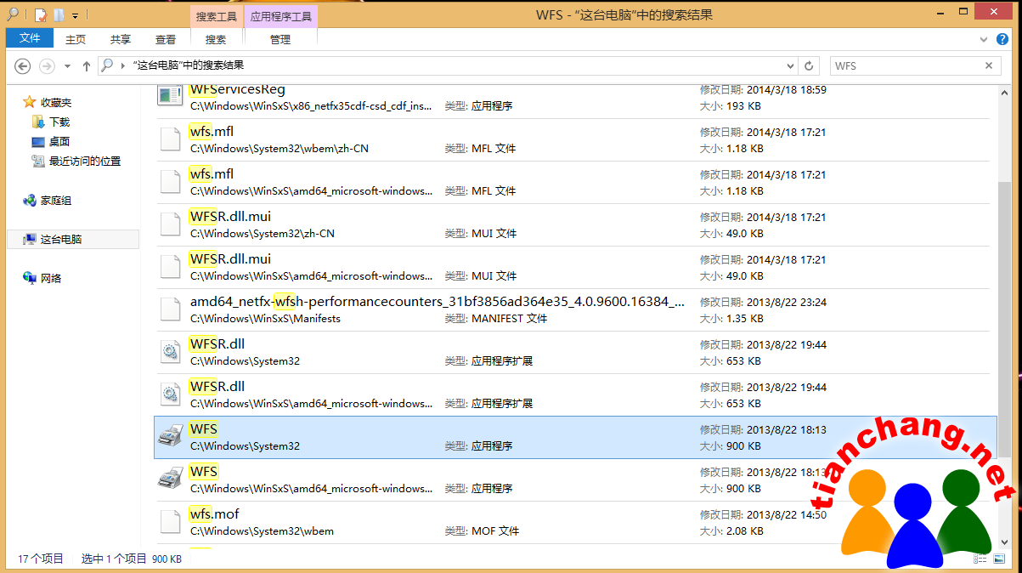Open the recent locations dropdown arrow
Screen dimensions: 1022x573
(x=67, y=66)
